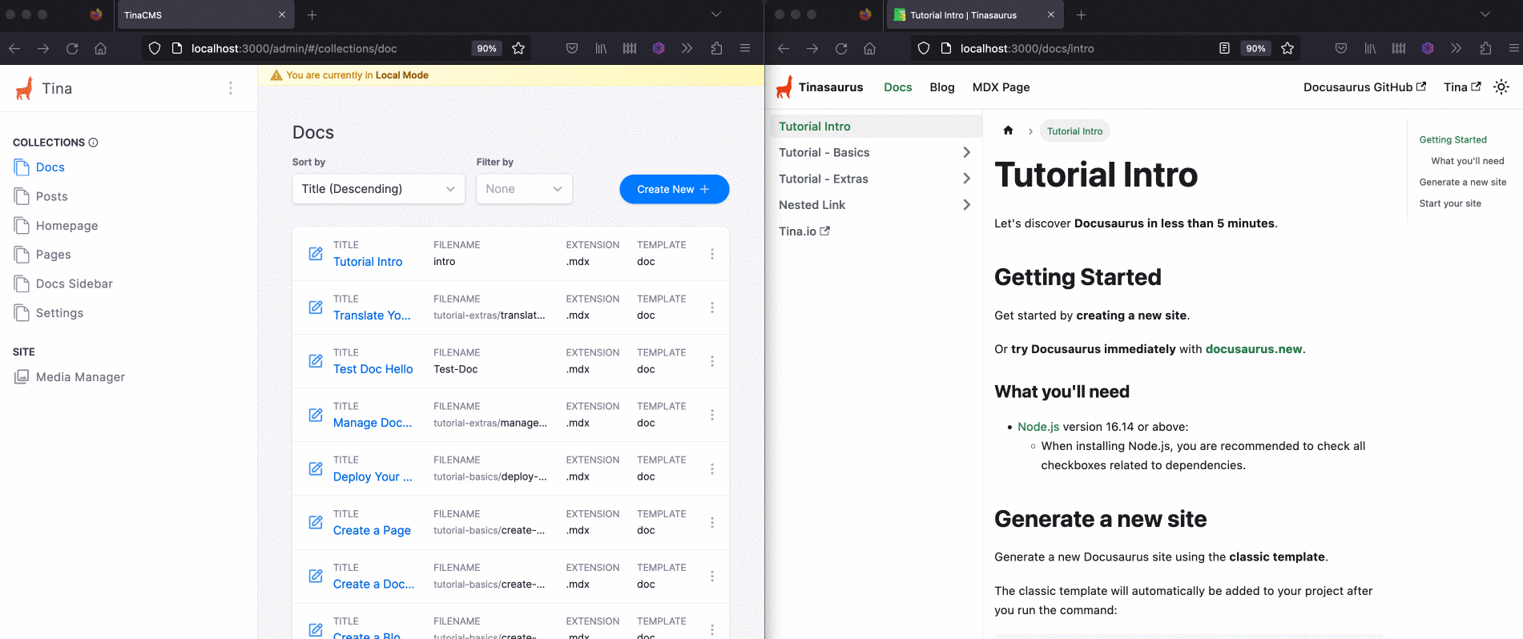Image resolution: width=1523 pixels, height=639 pixels.
Task: Open Filter by None dropdown
Action: [x=524, y=189]
